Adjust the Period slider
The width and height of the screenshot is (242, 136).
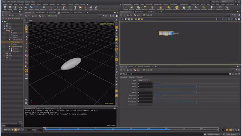pyautogui.click(x=197, y=83)
